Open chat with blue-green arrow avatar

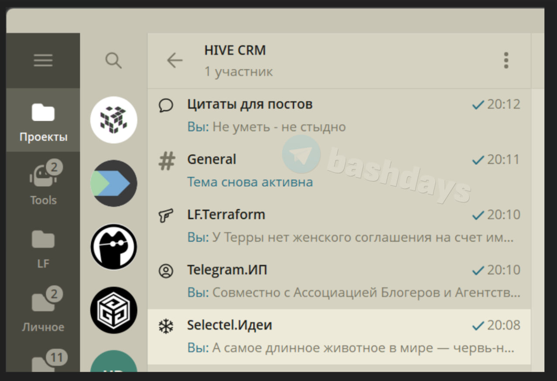114,184
